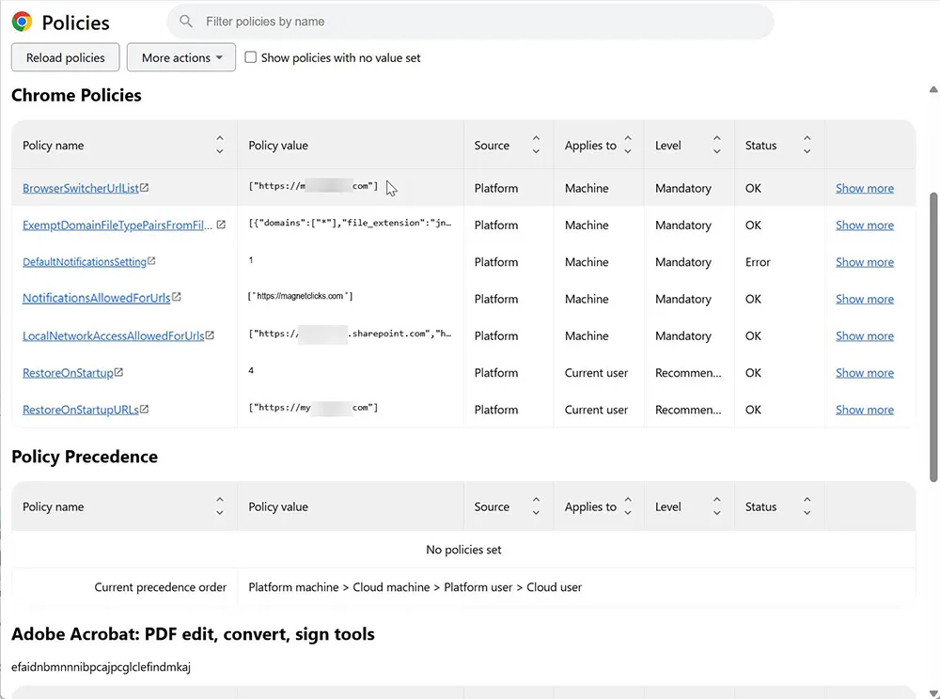Click external link icon beside DefaultNotificationsSetting
The image size is (940, 699).
pos(151,262)
